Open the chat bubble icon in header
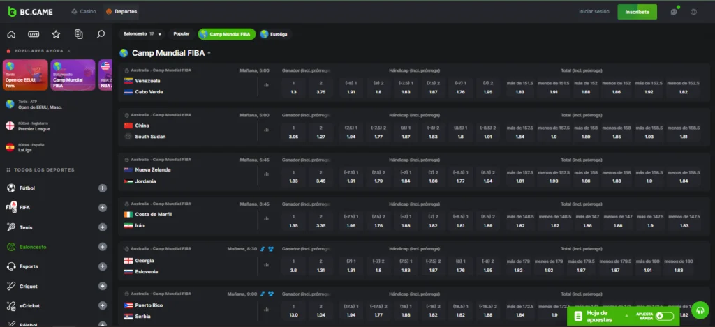 (674, 12)
